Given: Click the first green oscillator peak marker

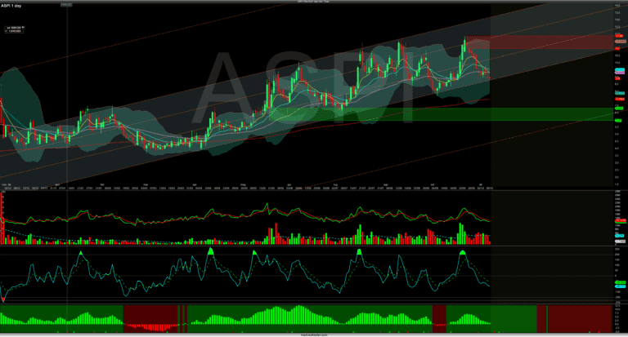Looking at the screenshot, I should coord(81,254).
